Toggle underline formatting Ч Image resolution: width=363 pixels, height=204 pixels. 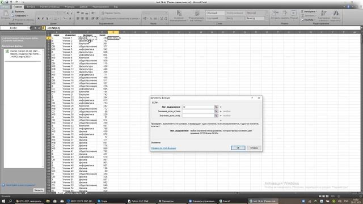coord(47,18)
